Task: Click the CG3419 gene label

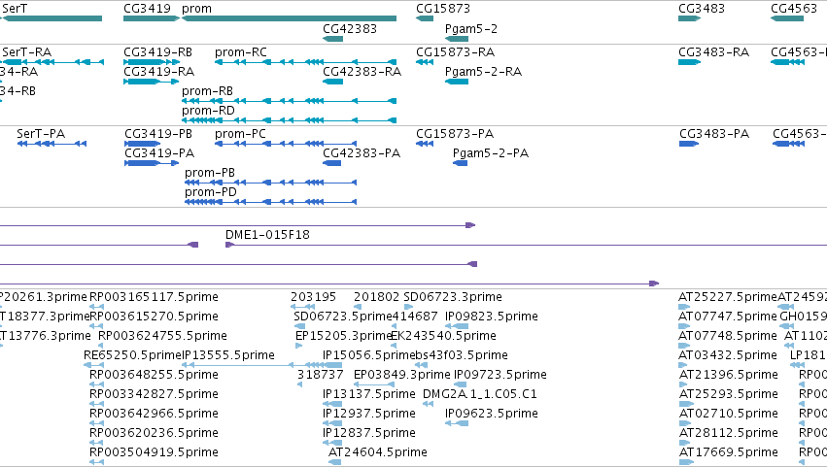Action: click(147, 9)
